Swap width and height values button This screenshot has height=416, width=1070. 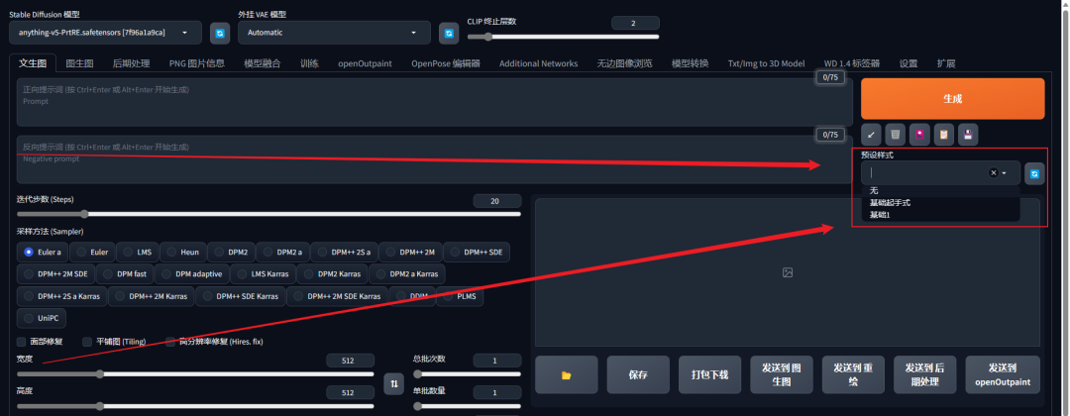[x=393, y=384]
